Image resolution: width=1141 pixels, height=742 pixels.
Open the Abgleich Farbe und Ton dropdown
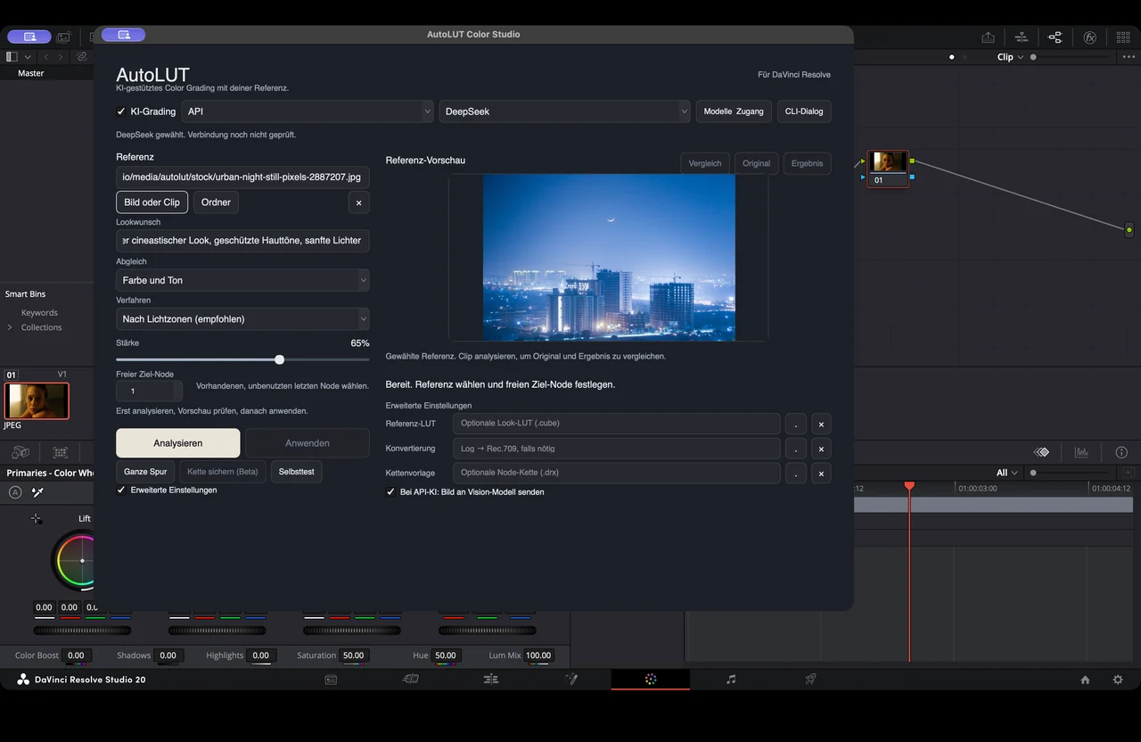point(242,280)
